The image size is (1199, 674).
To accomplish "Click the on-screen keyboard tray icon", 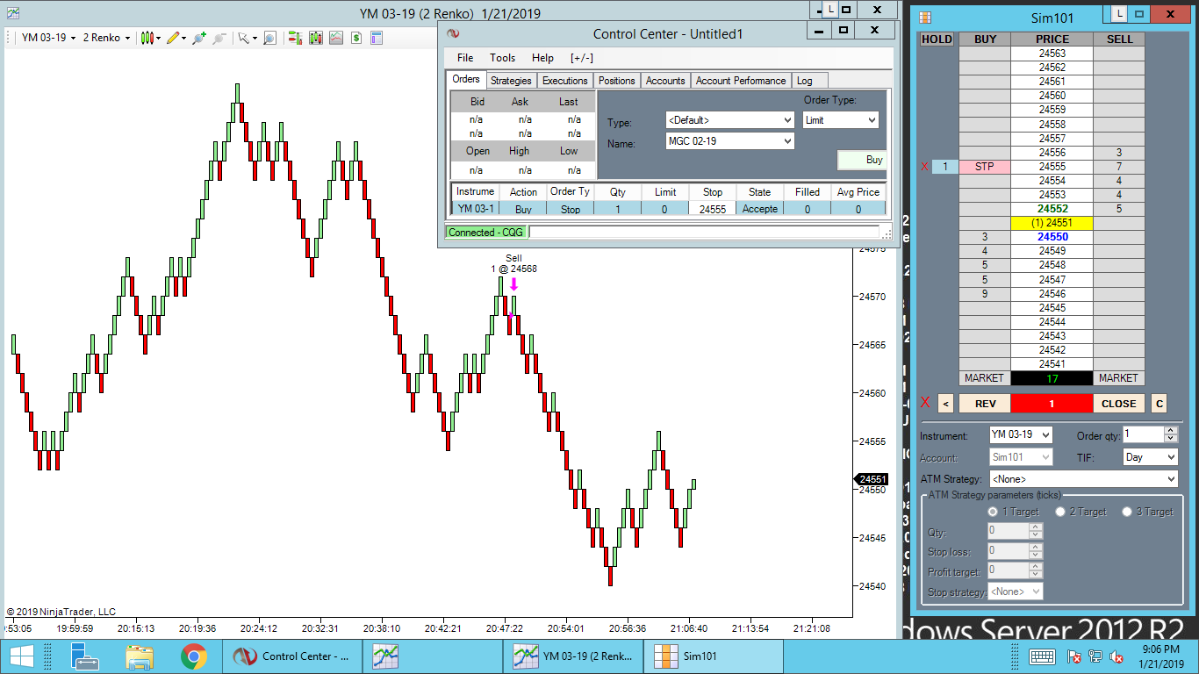I will click(1042, 656).
